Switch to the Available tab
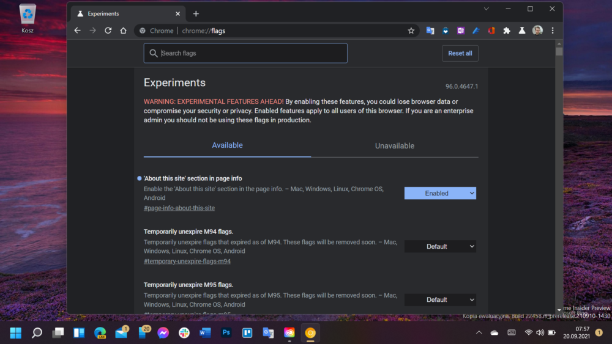This screenshot has width=612, height=344. pyautogui.click(x=227, y=145)
